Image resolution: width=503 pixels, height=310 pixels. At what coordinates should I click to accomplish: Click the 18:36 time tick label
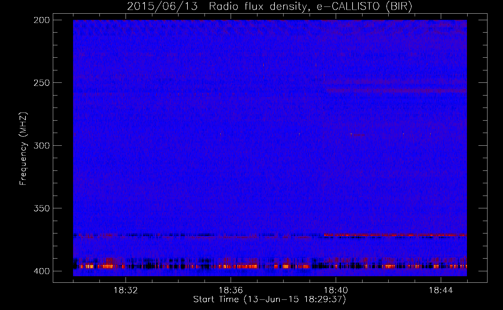click(231, 290)
